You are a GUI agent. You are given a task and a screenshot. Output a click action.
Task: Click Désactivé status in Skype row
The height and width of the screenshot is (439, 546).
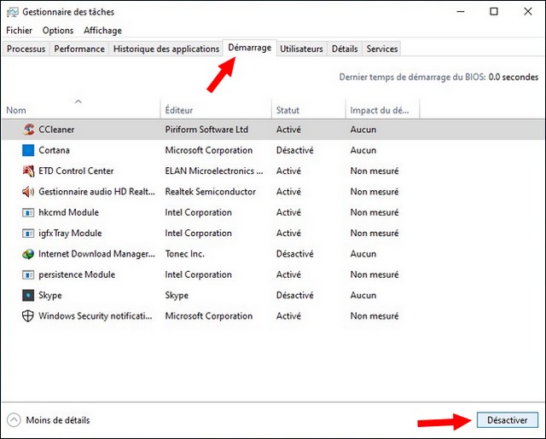[x=295, y=295]
